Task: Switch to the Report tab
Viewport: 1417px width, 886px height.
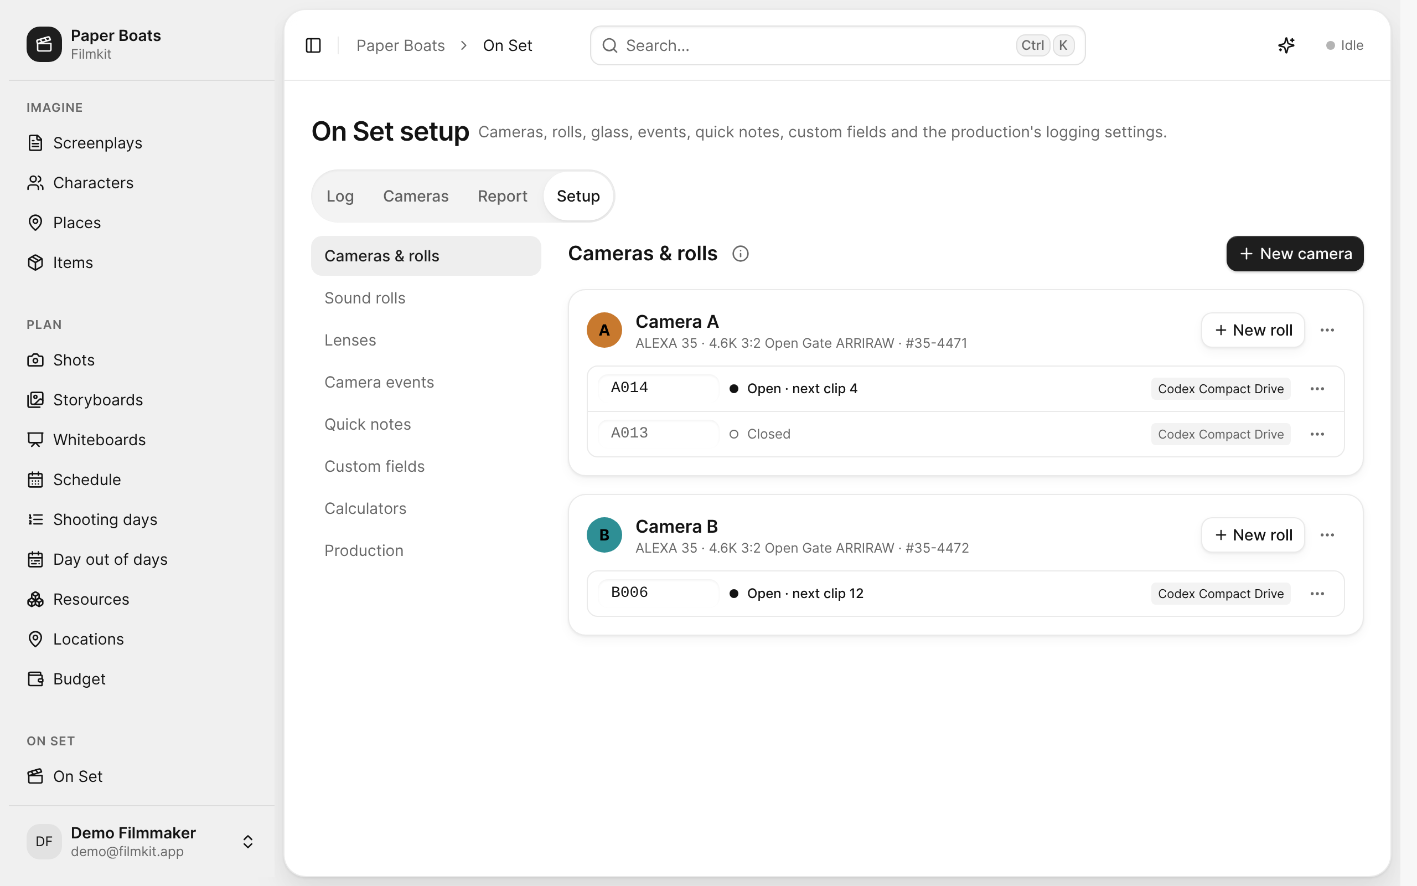Action: tap(503, 196)
